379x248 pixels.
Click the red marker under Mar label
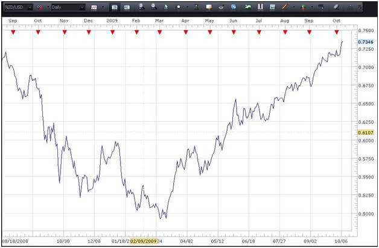tap(158, 32)
